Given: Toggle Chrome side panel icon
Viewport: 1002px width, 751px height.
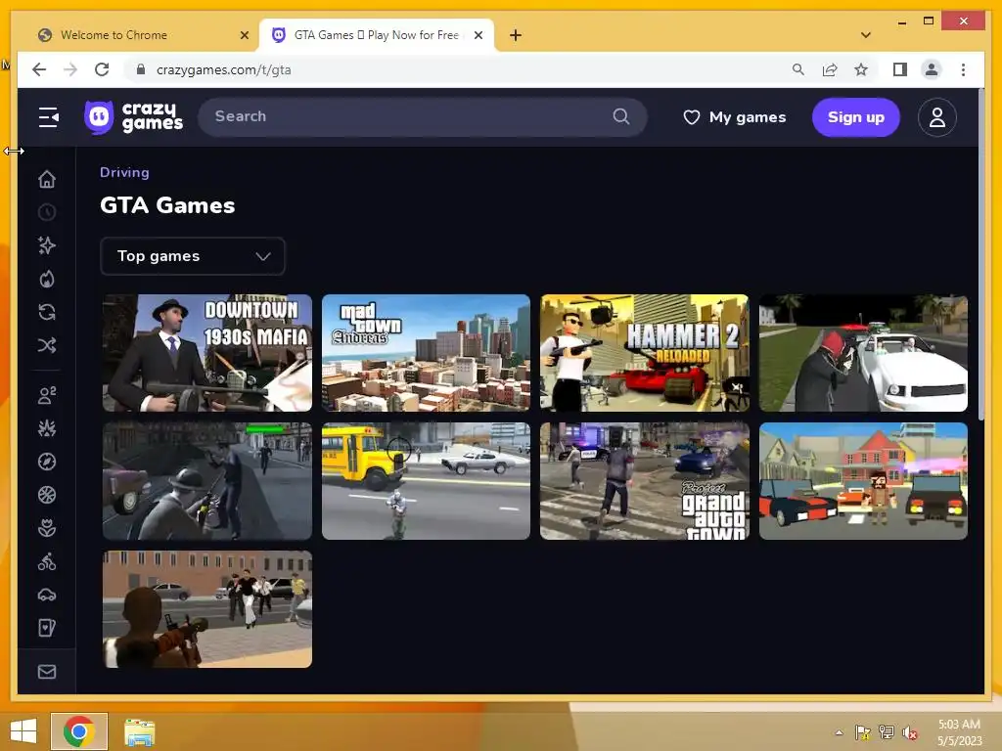Looking at the screenshot, I should tap(900, 69).
